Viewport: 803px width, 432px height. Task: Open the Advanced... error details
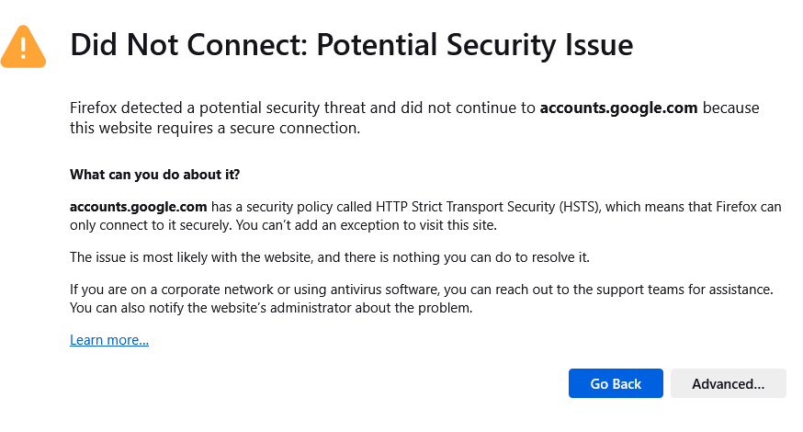click(729, 383)
